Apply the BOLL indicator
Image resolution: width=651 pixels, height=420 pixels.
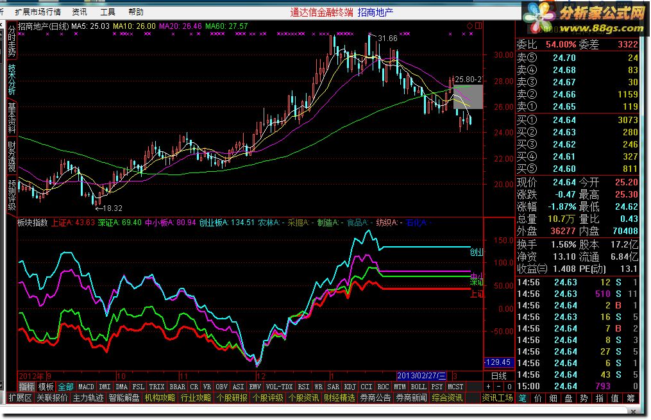coord(418,387)
